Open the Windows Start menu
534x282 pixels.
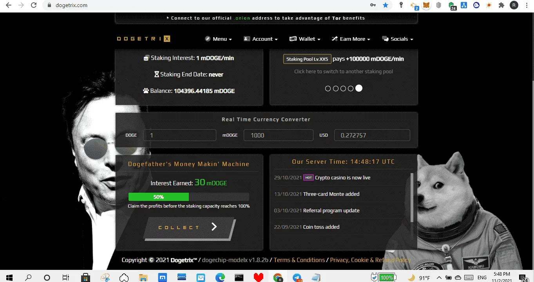pos(9,277)
